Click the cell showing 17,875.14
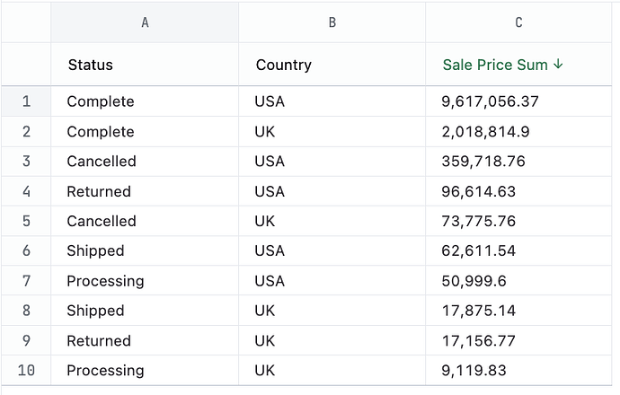This screenshot has height=395, width=620. [477, 311]
